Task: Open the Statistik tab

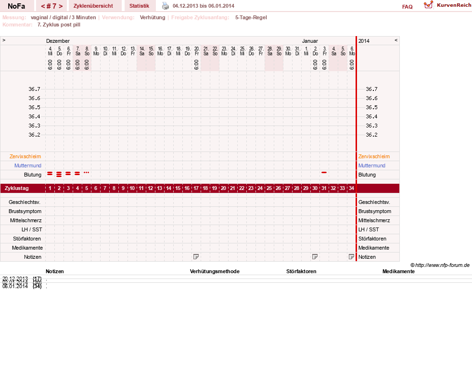Action: point(139,6)
